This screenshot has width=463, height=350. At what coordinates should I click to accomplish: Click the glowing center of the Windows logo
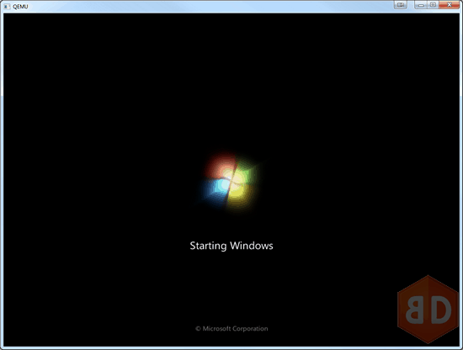[231, 182]
